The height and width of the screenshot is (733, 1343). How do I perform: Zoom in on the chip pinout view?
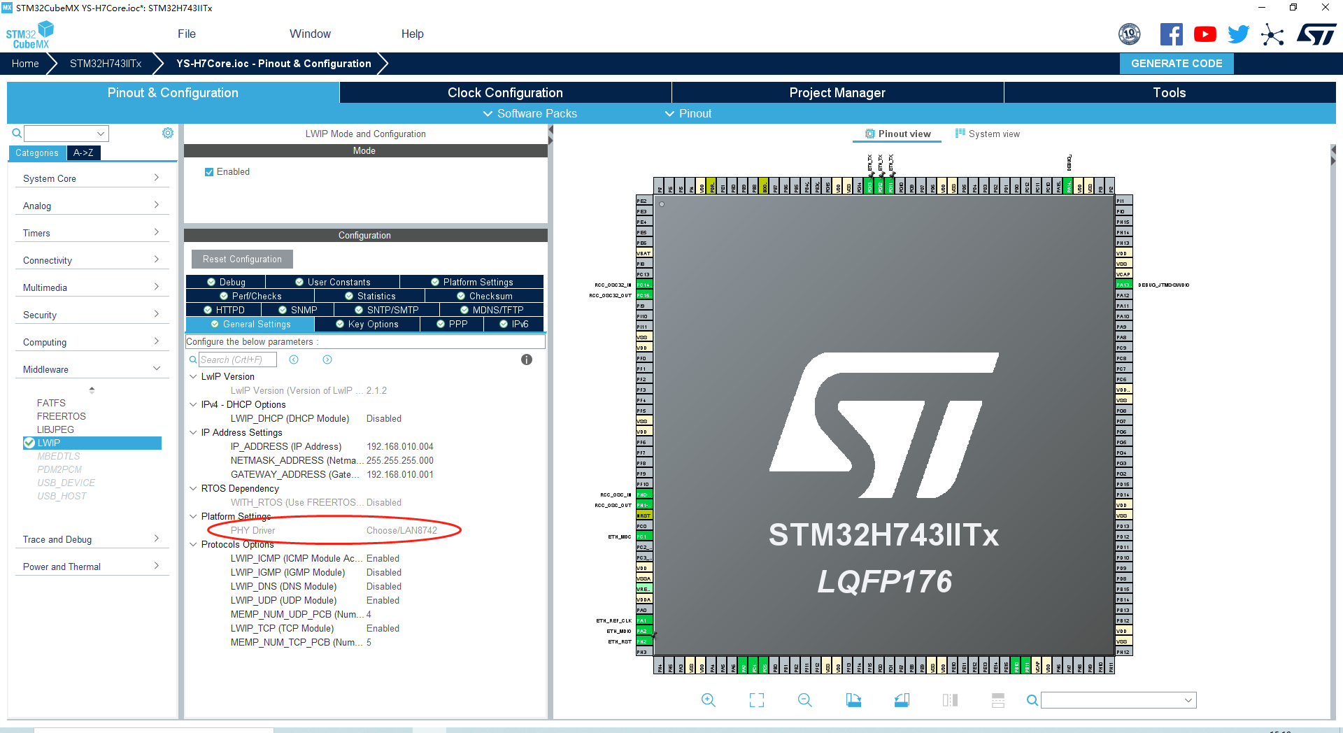click(708, 700)
